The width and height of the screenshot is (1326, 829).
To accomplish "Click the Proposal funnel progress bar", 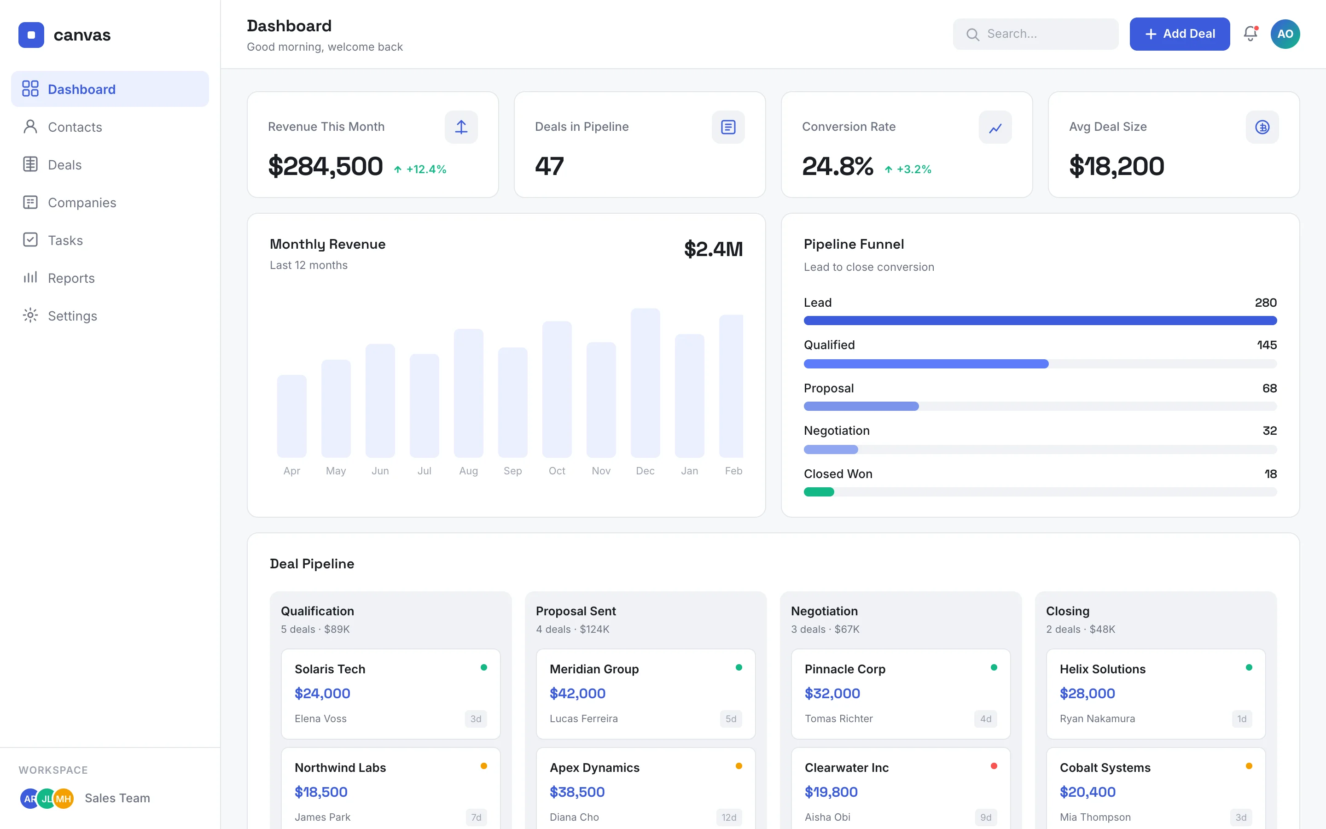I will pos(1040,406).
